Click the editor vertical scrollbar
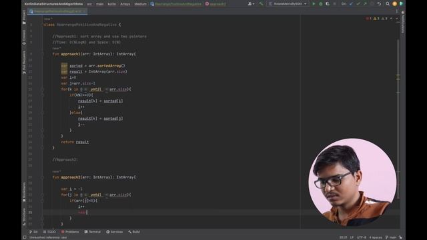The width and height of the screenshot is (427, 240). tap(398, 119)
